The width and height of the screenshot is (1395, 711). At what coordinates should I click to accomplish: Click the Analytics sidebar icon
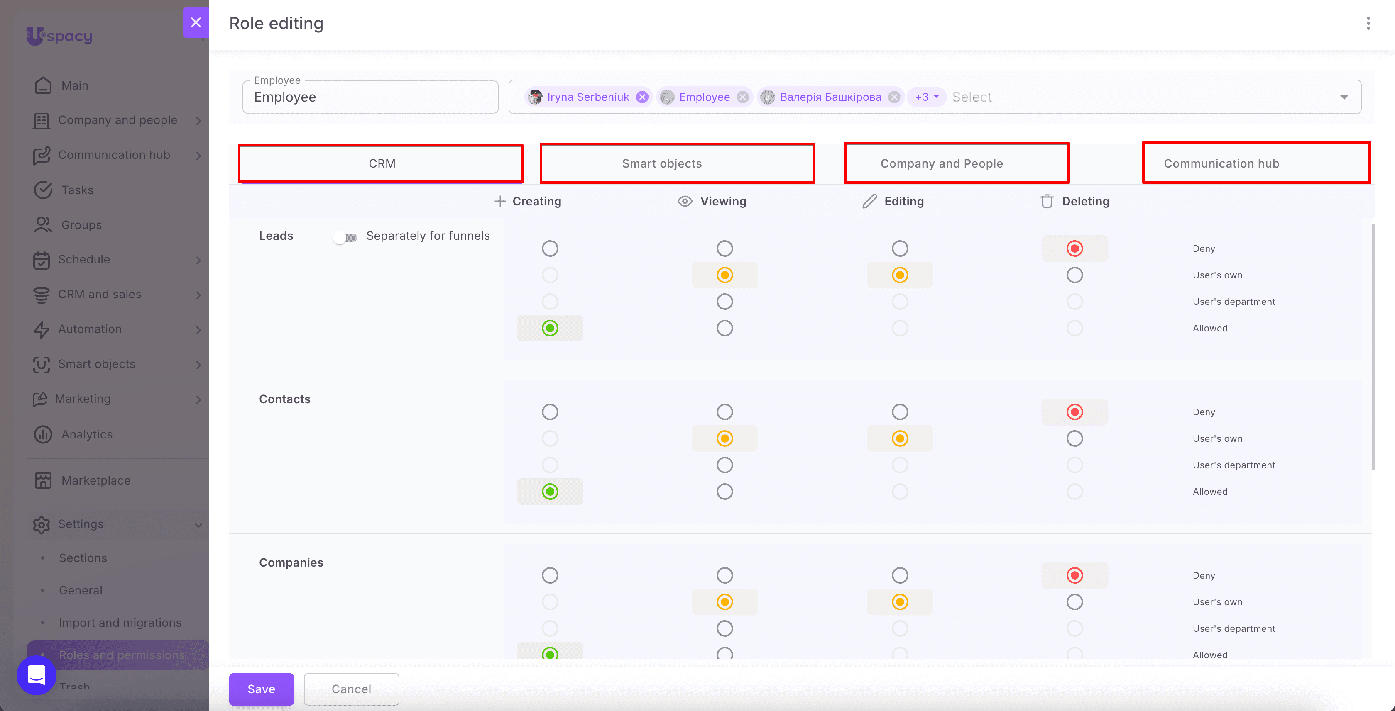(x=43, y=434)
